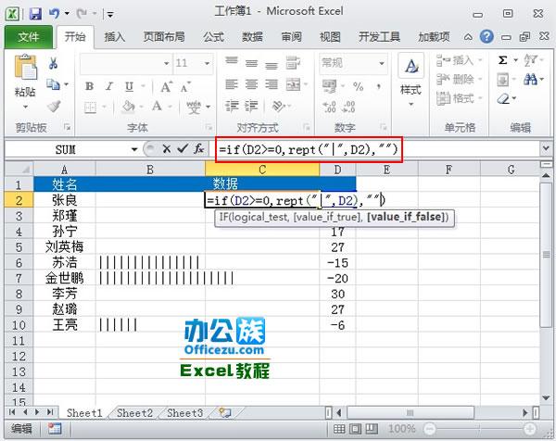Click the Merge and Center icon
The image size is (556, 441).
coord(293,84)
